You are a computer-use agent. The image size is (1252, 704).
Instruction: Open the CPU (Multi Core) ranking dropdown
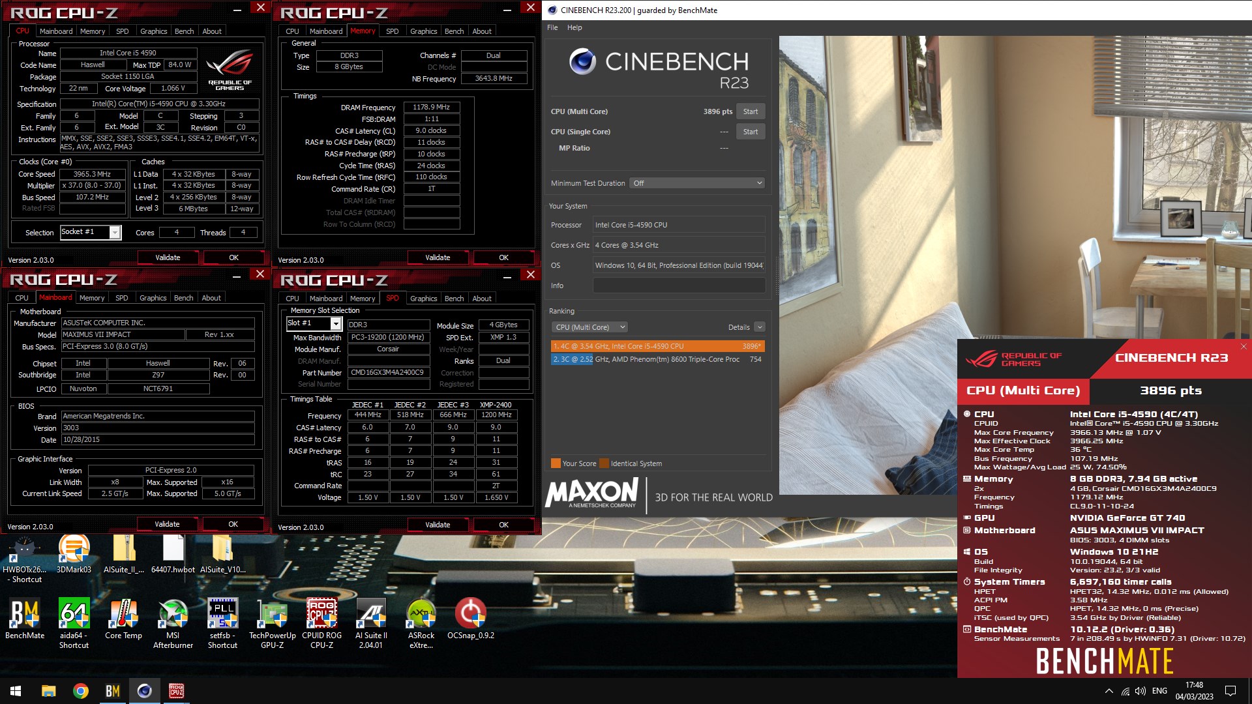pyautogui.click(x=589, y=327)
